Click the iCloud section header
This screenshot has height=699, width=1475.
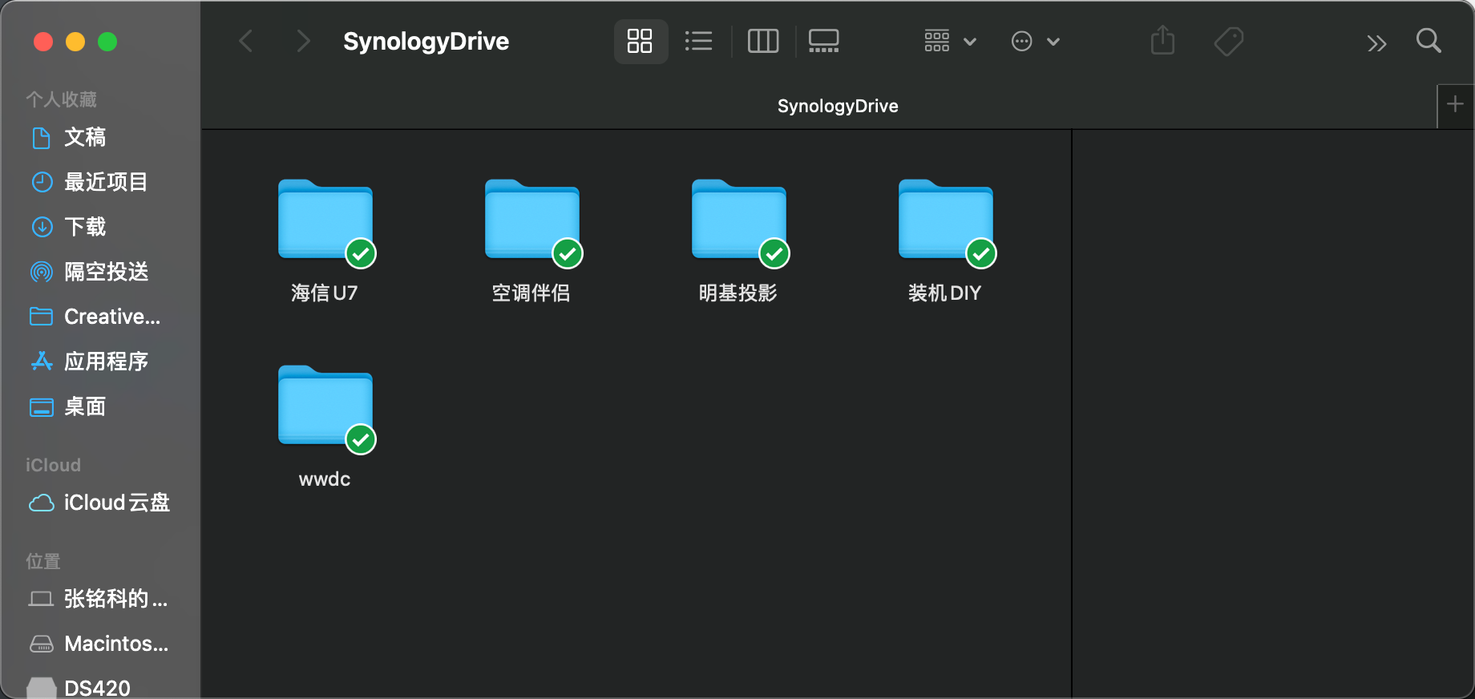pyautogui.click(x=53, y=465)
